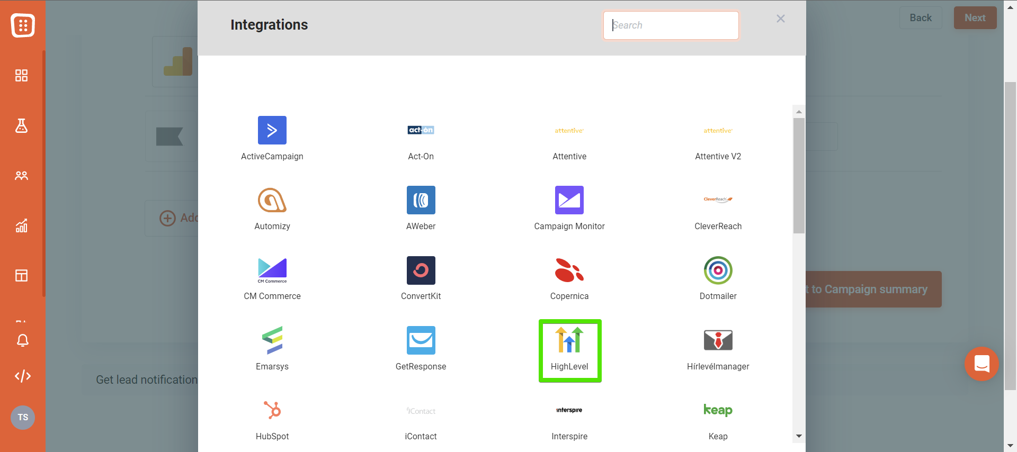The image size is (1017, 452).
Task: Pick the Emarsys integration icon
Action: click(272, 340)
